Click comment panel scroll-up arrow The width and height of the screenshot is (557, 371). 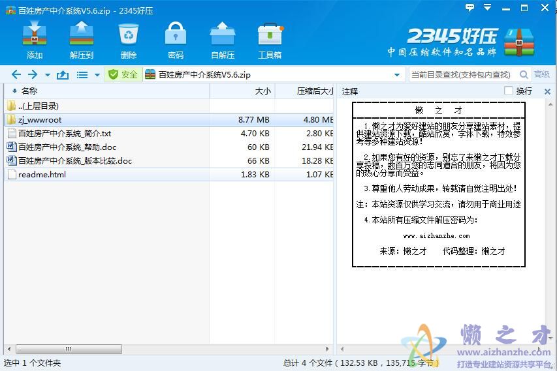point(550,104)
